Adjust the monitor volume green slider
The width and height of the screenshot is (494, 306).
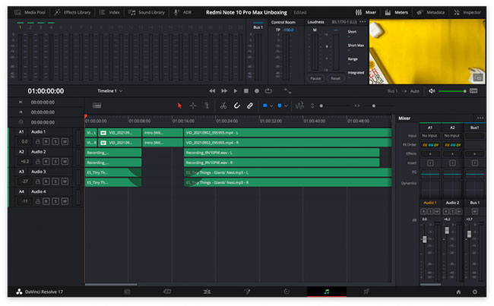click(x=452, y=91)
